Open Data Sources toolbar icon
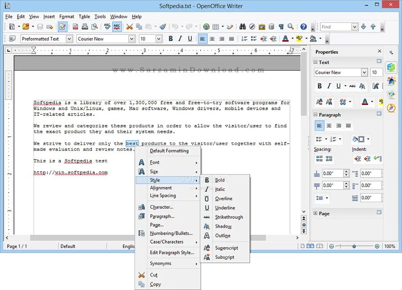The height and width of the screenshot is (290, 402). (x=272, y=27)
